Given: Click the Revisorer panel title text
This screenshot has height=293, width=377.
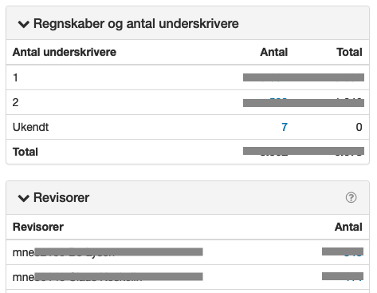Looking at the screenshot, I should (x=61, y=198).
